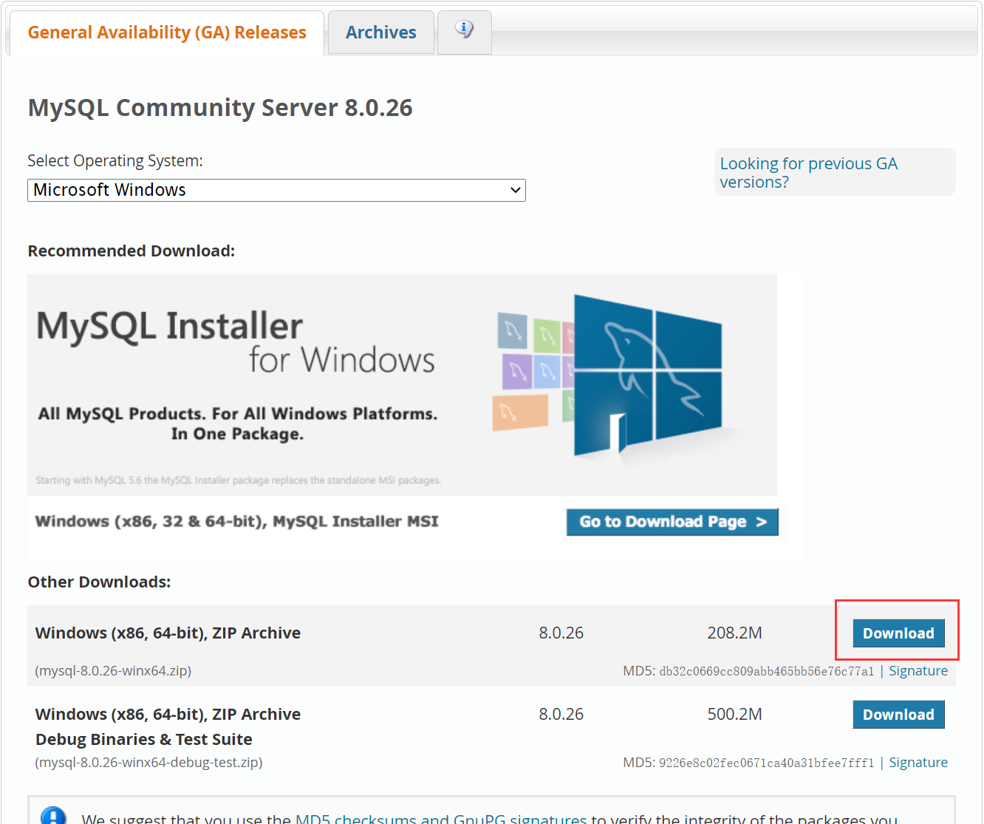The image size is (984, 824).
Task: Follow the Looking for previous GA versions link
Action: [809, 172]
